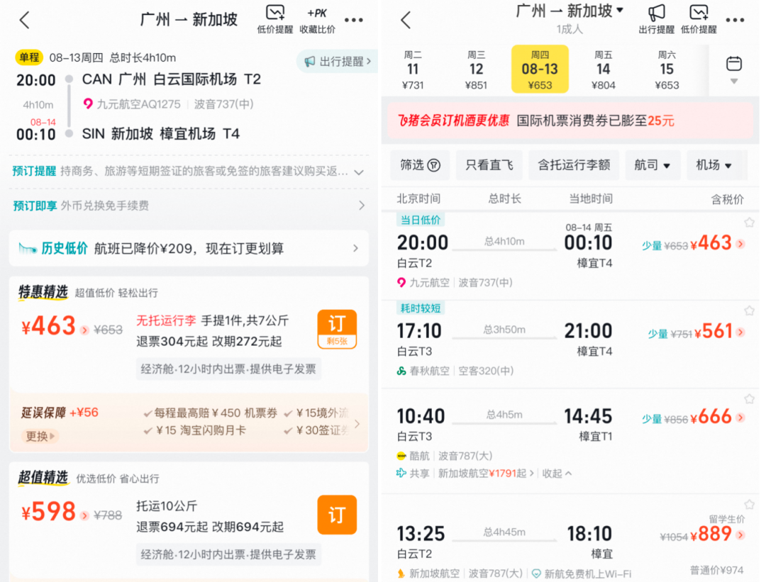Select the 周二 11 ¥731 date
Viewport: 766px width, 582px height.
[x=413, y=69]
